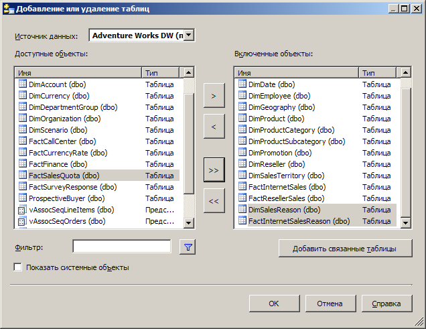Click the view icon beside vAssocSeqOrders (dbo)
Image resolution: width=426 pixels, height=329 pixels.
click(22, 221)
